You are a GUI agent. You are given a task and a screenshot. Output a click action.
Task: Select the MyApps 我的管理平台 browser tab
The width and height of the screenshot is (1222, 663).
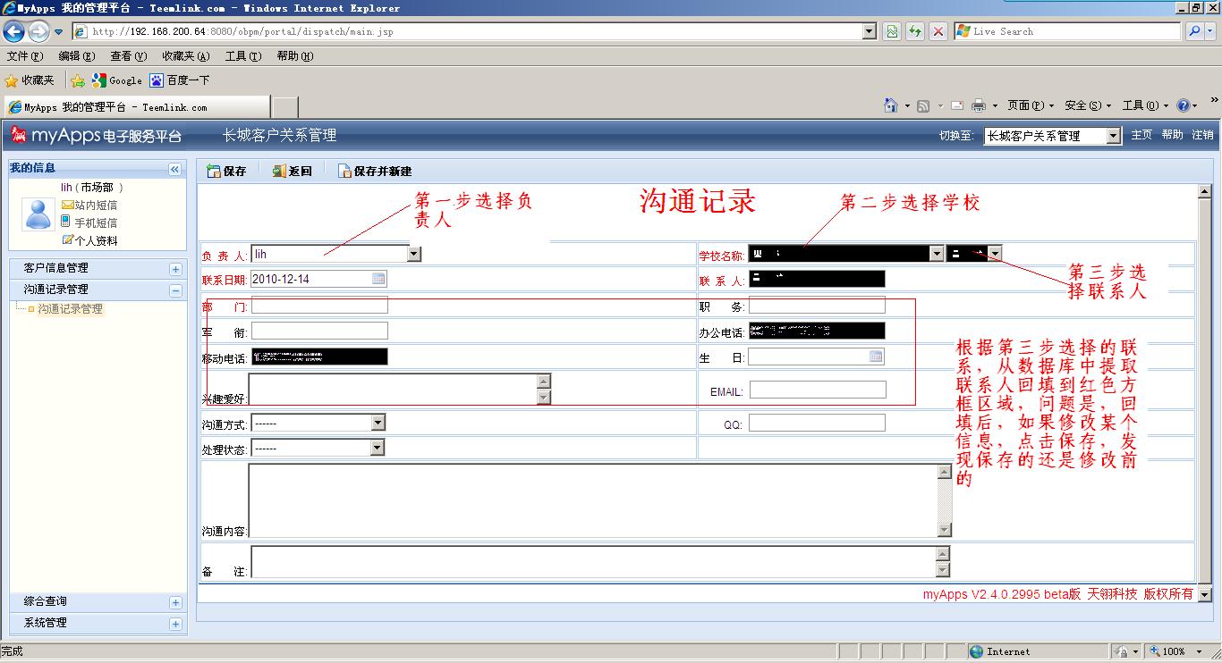point(135,107)
